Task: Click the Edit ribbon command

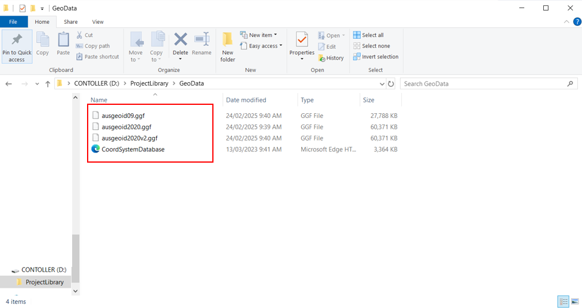Action: [327, 46]
